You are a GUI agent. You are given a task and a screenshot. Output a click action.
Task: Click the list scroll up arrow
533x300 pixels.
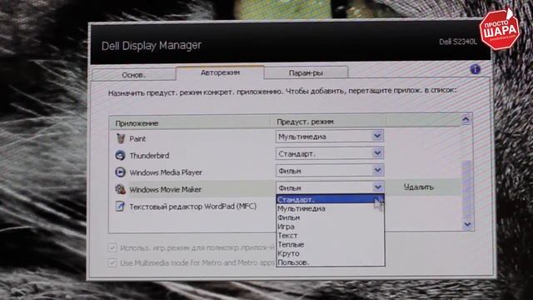(x=466, y=119)
